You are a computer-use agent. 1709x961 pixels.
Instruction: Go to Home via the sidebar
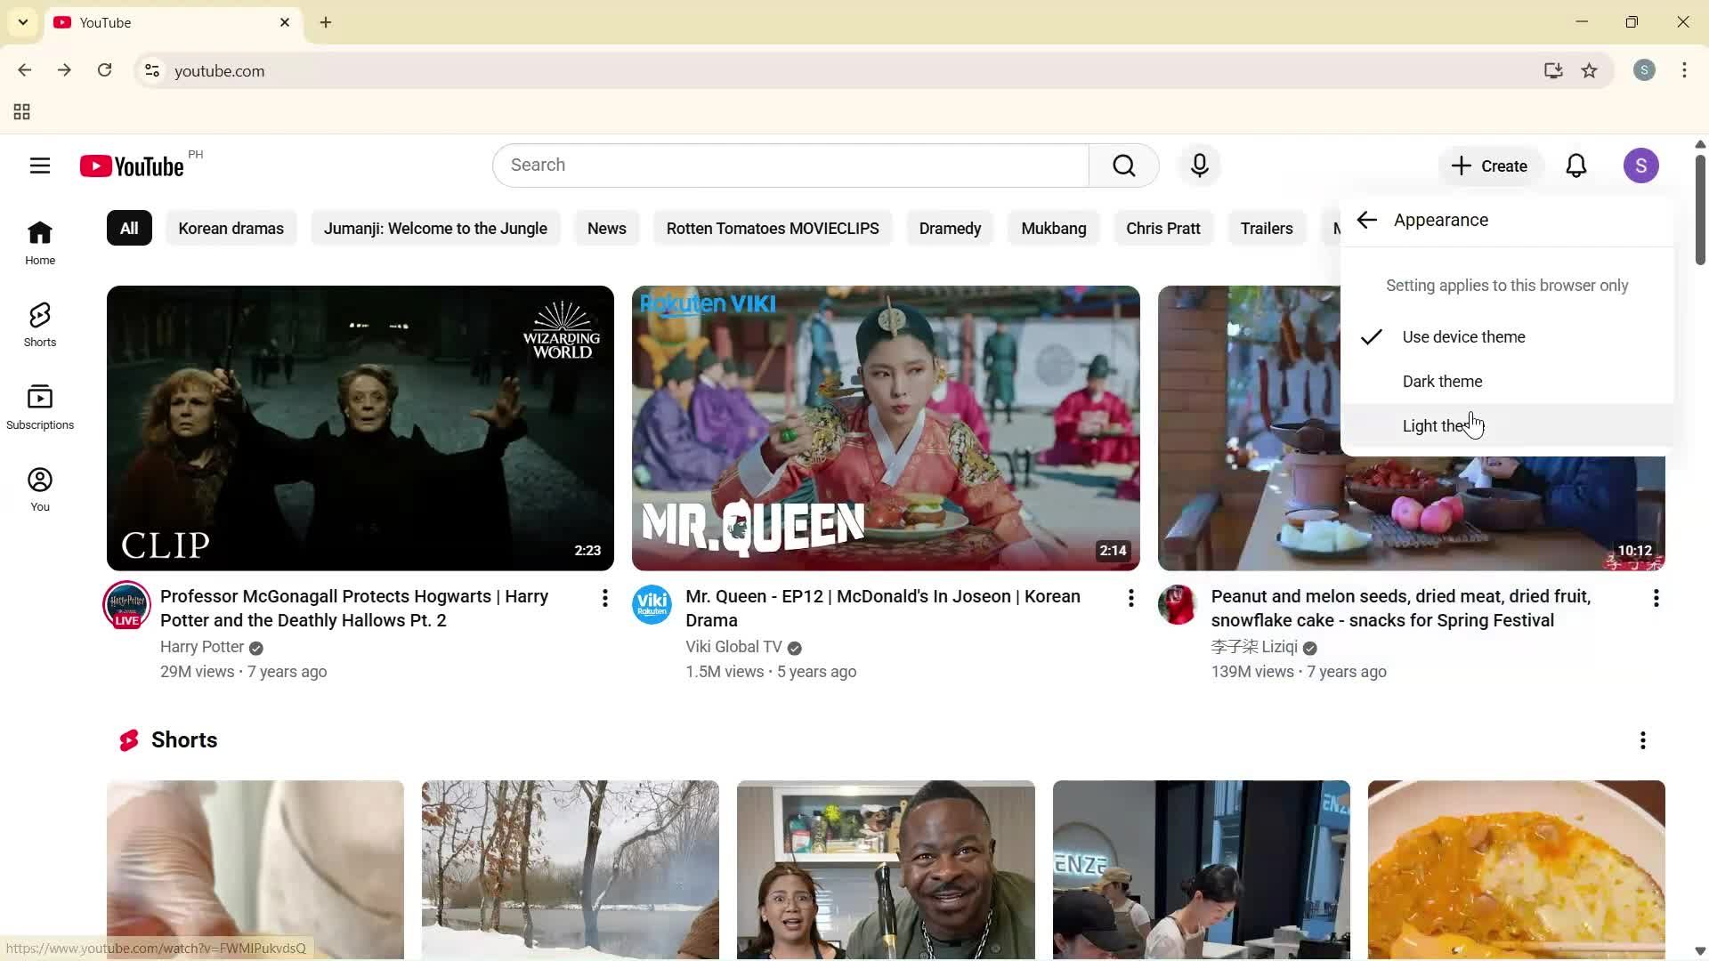[x=40, y=241]
